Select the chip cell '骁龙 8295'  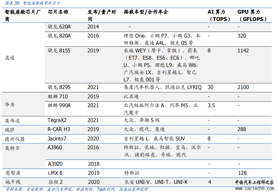click(x=59, y=87)
